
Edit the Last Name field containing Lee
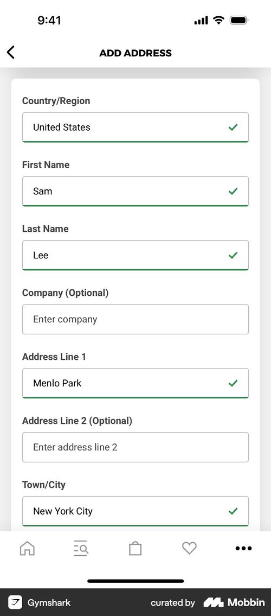click(x=135, y=256)
